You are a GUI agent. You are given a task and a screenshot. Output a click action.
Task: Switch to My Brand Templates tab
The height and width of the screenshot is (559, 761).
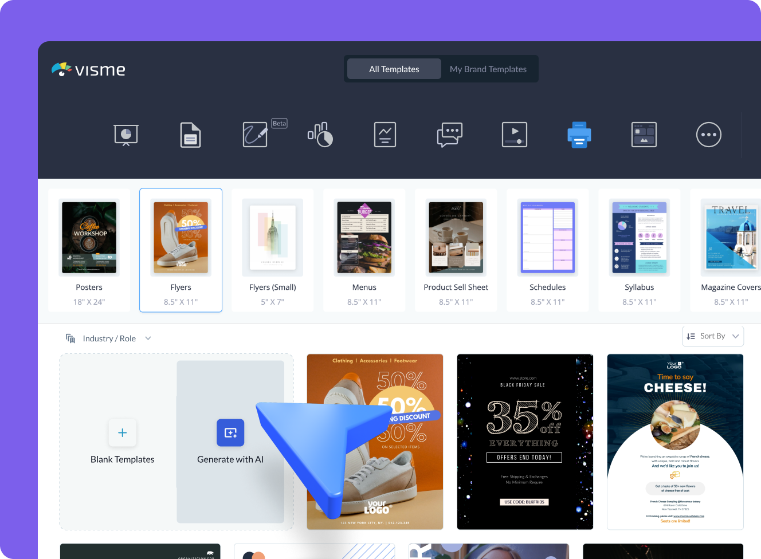click(488, 69)
